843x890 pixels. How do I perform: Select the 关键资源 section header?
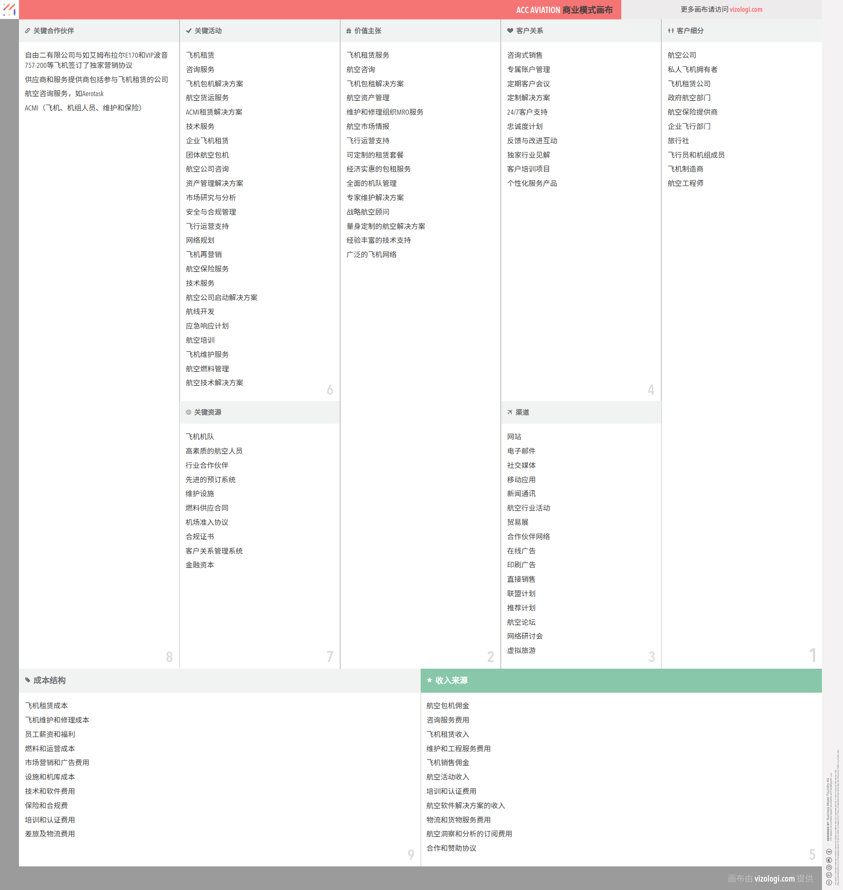207,412
